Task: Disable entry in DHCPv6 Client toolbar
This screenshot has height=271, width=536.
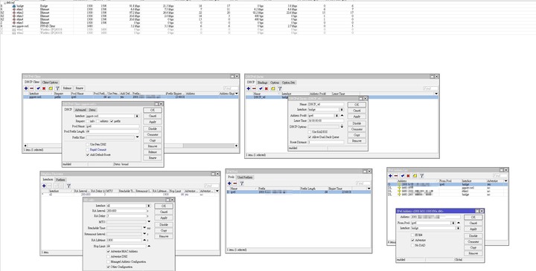Action: coord(44,88)
